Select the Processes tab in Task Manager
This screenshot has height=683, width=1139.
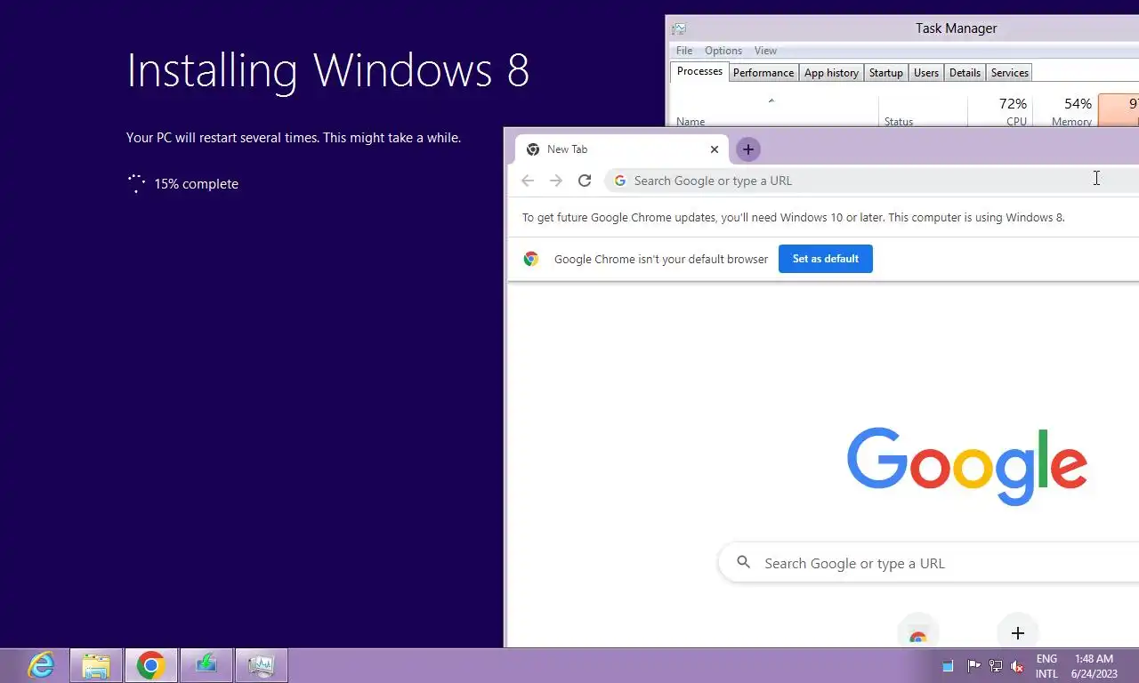699,72
